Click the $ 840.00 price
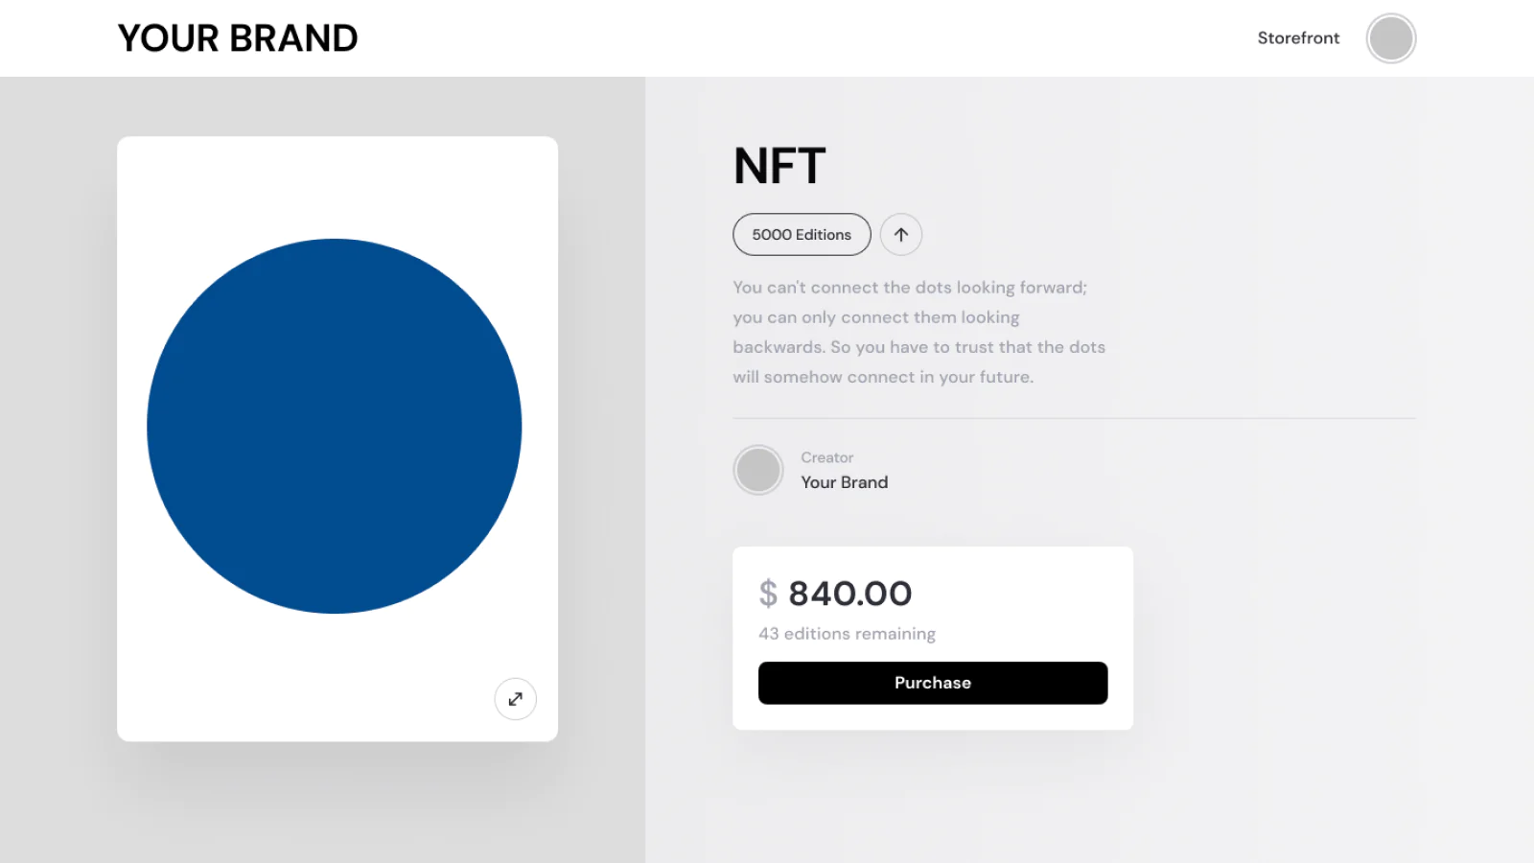 pyautogui.click(x=849, y=594)
